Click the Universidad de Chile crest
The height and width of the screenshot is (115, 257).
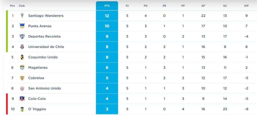pos(22,47)
